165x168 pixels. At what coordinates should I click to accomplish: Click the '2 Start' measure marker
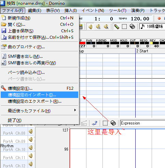click(142, 51)
